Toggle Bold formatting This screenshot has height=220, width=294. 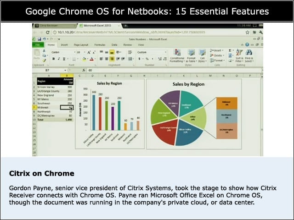point(54,59)
